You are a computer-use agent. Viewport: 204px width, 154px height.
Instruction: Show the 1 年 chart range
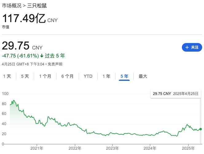(x=106, y=76)
